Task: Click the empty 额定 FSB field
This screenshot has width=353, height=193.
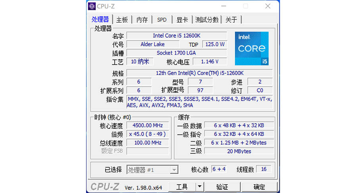Action: [148, 151]
